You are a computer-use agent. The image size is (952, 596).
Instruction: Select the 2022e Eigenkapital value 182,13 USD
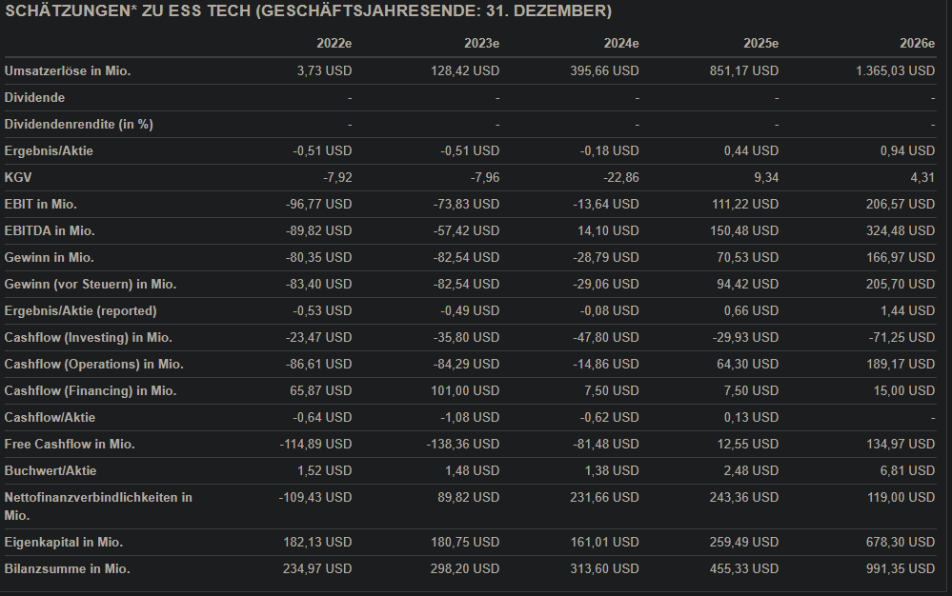click(318, 542)
